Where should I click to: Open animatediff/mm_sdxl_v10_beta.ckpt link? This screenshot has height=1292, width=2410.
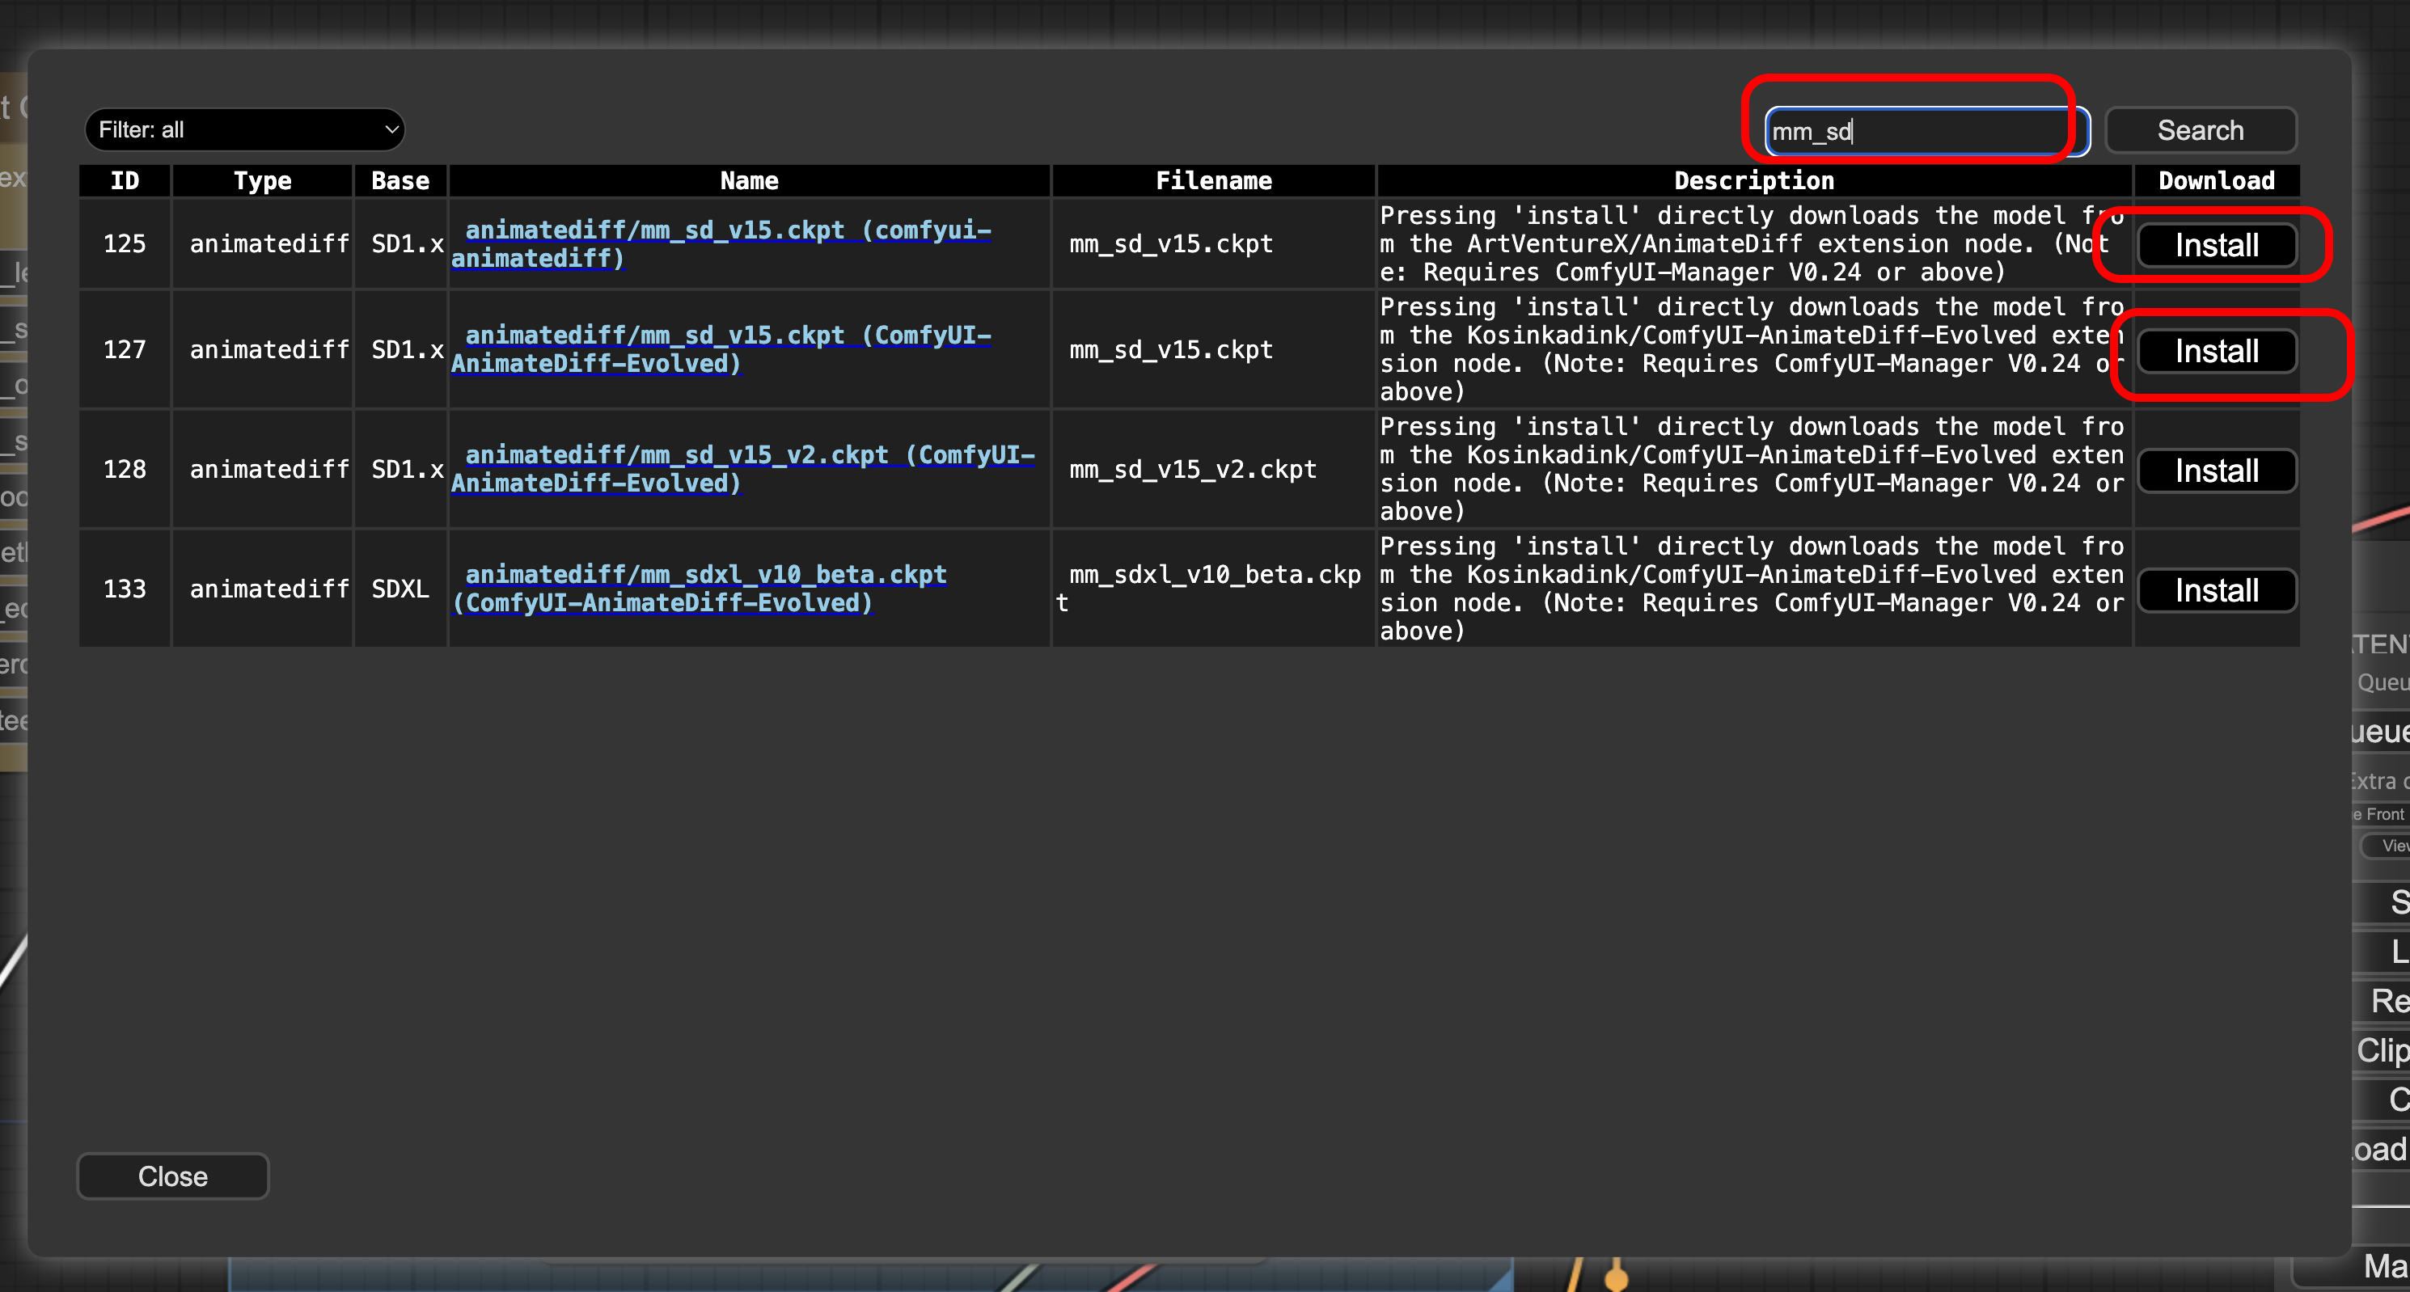pyautogui.click(x=705, y=574)
